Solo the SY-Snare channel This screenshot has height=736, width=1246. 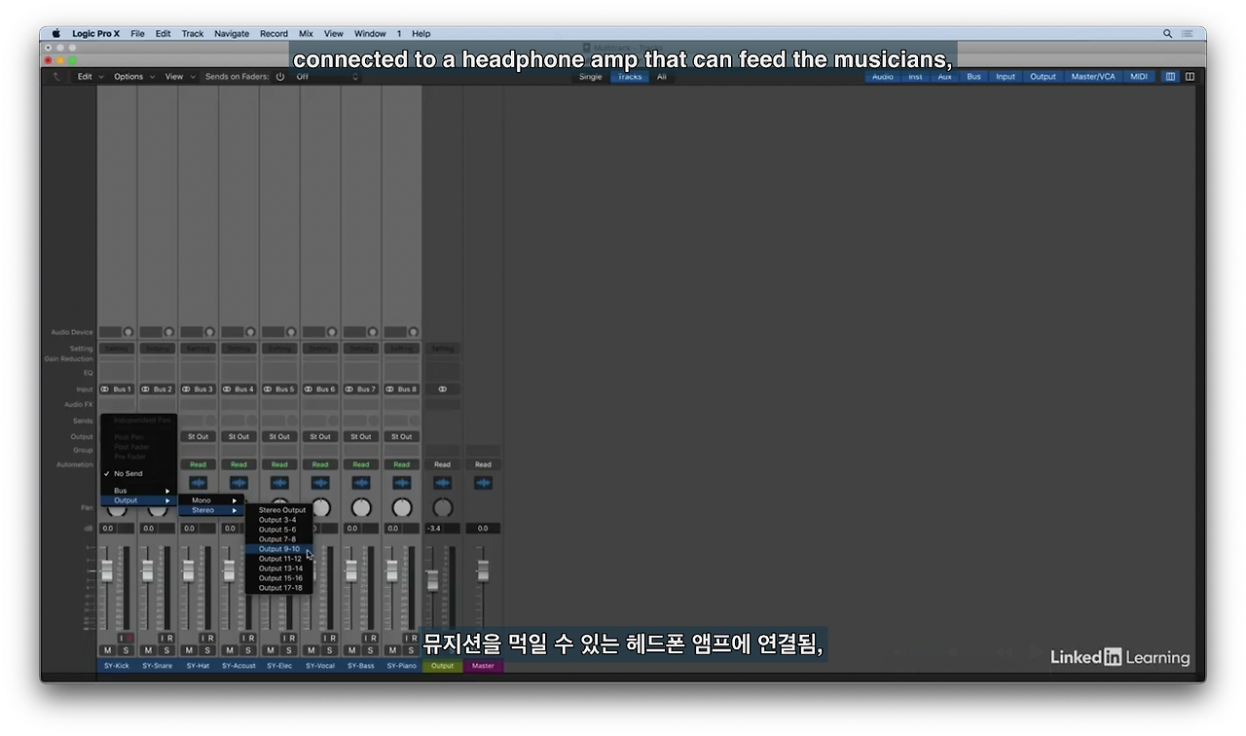pos(165,650)
